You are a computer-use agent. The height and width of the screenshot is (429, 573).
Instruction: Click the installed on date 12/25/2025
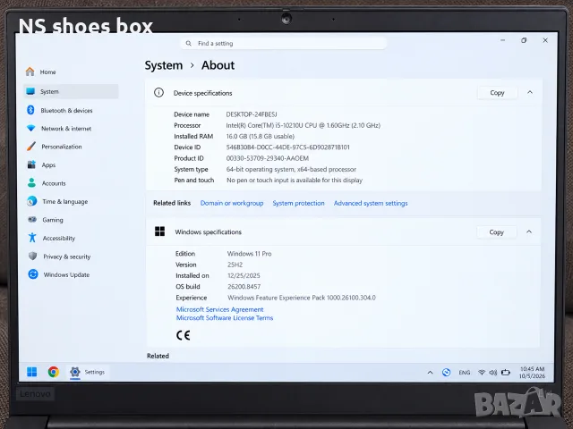[x=244, y=276]
